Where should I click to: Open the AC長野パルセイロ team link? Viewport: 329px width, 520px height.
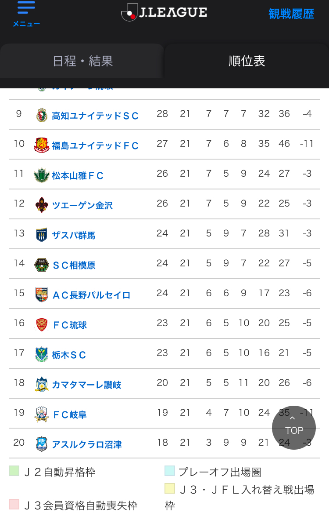[91, 295]
